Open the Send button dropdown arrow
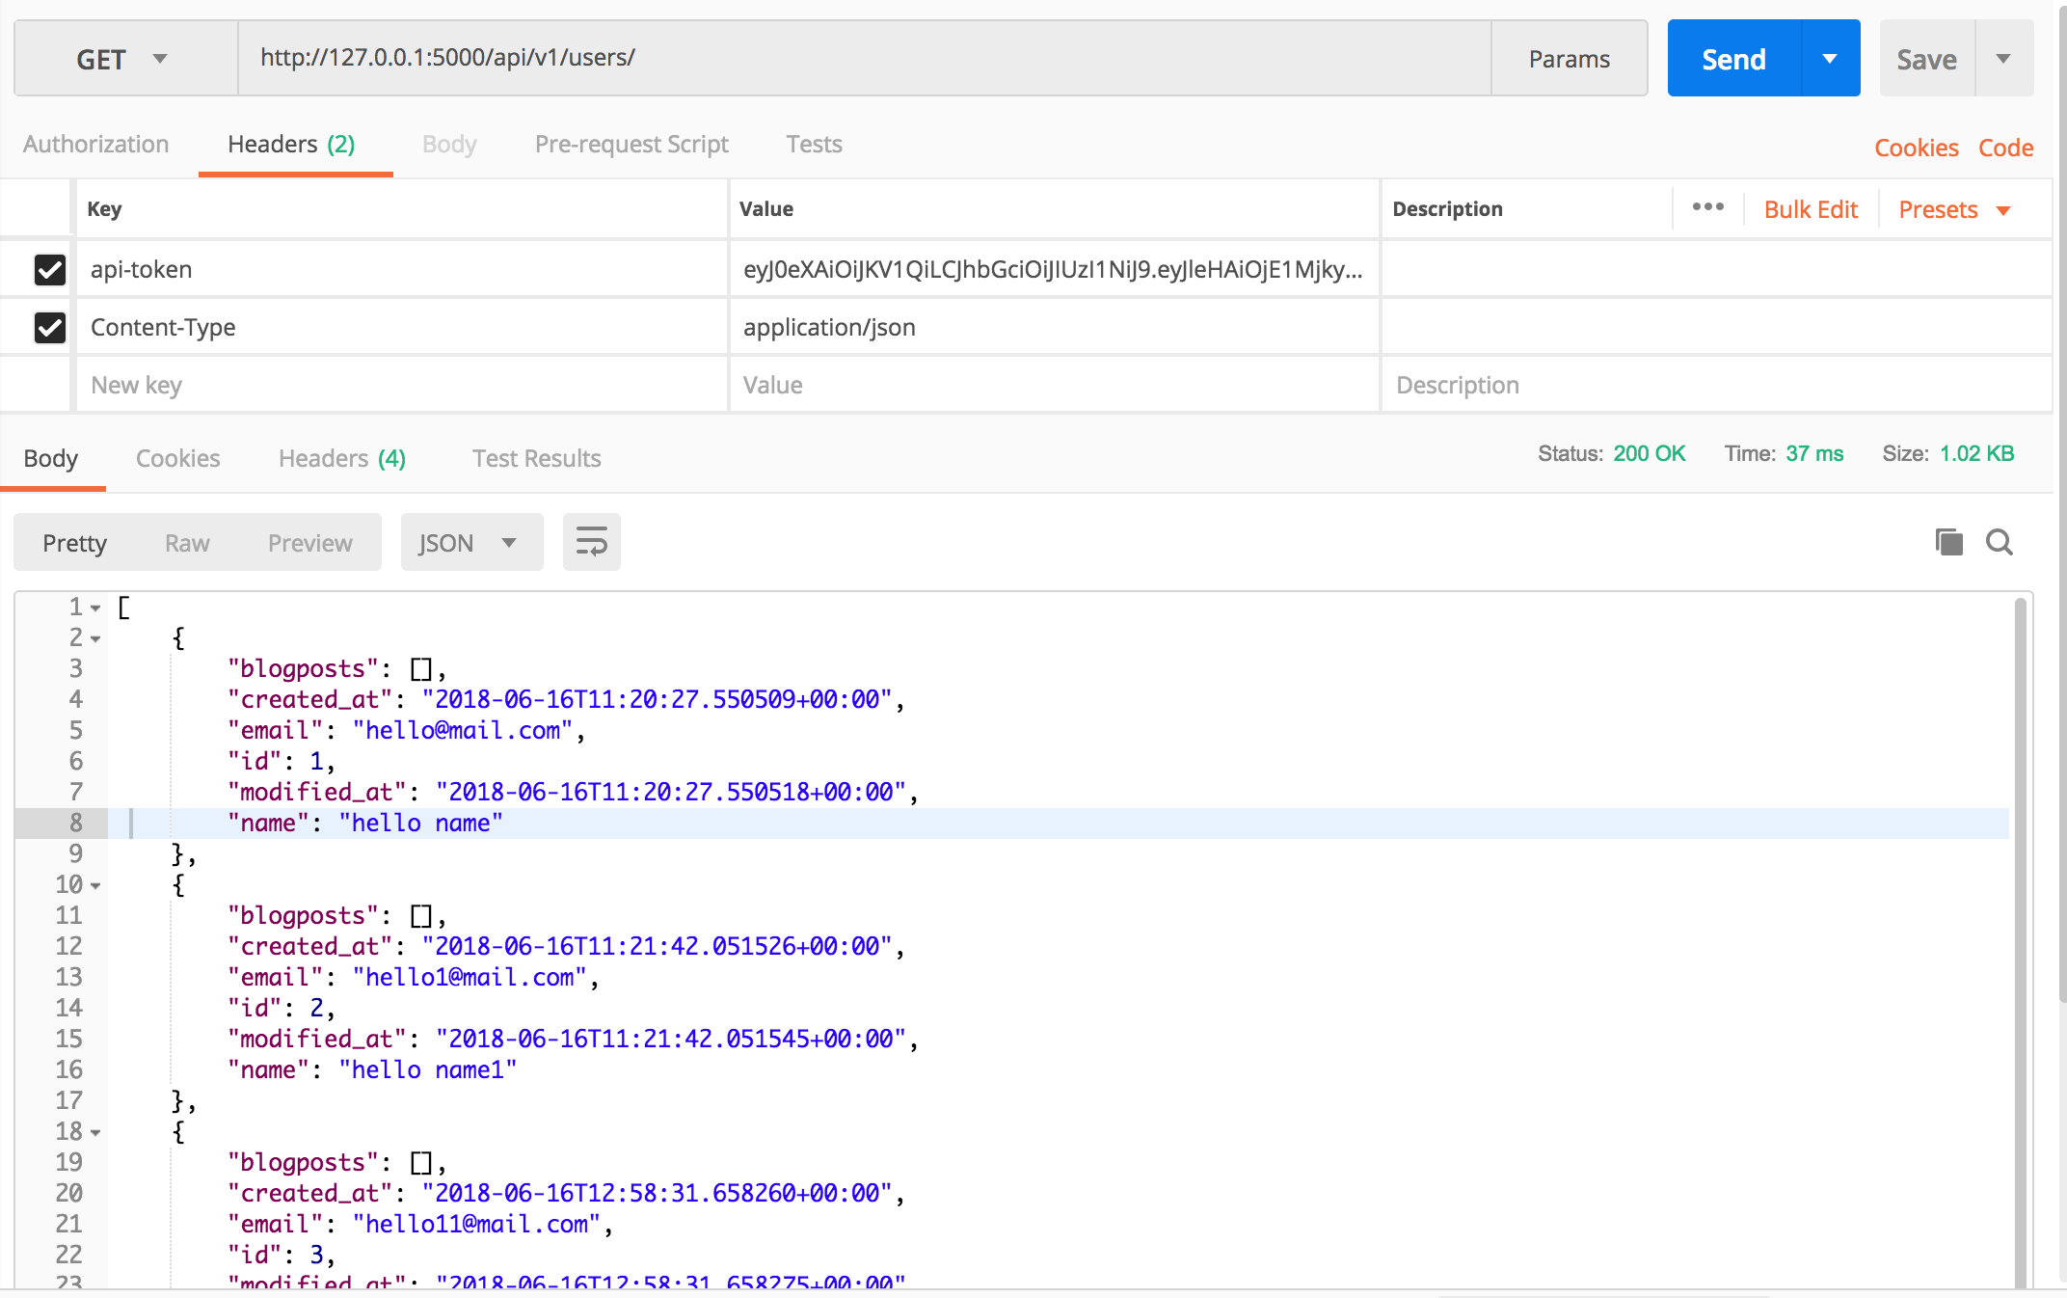 point(1829,59)
